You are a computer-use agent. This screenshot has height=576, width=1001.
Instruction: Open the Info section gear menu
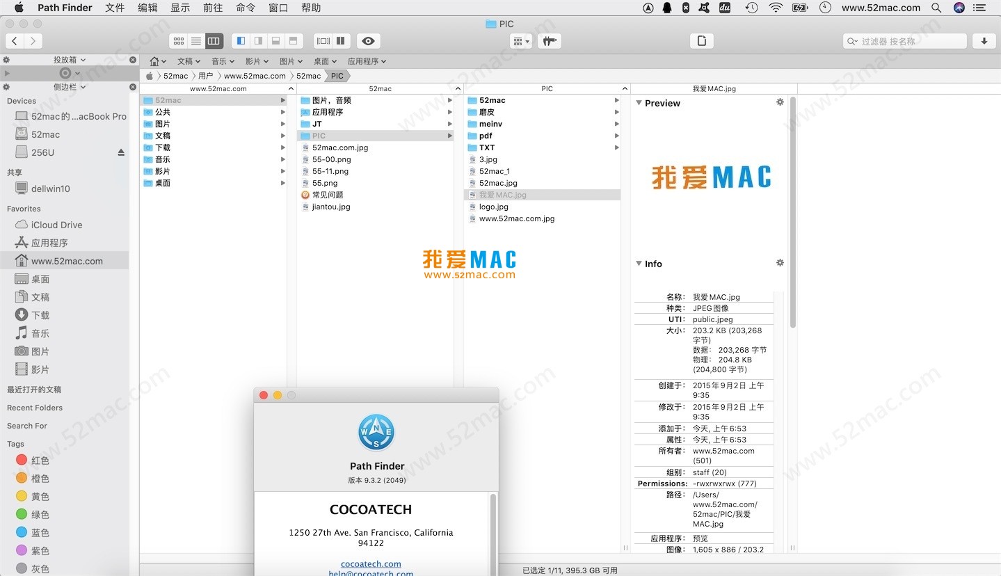(x=780, y=263)
